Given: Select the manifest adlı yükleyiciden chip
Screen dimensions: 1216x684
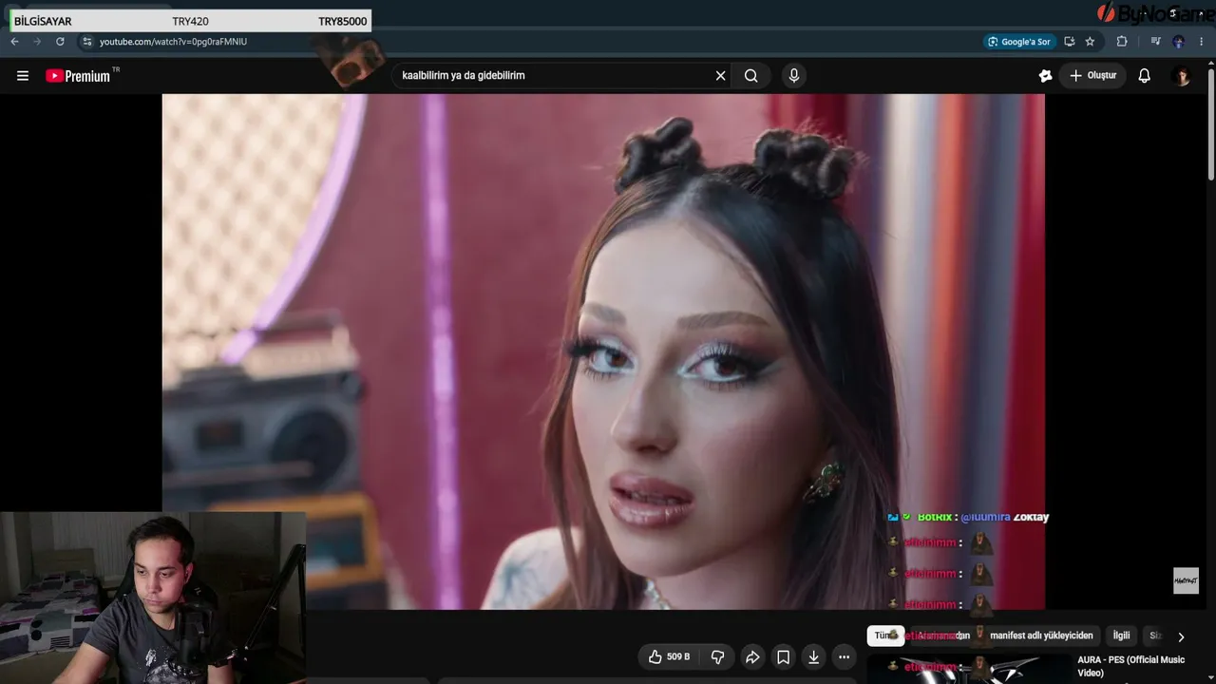Looking at the screenshot, I should 1041,636.
